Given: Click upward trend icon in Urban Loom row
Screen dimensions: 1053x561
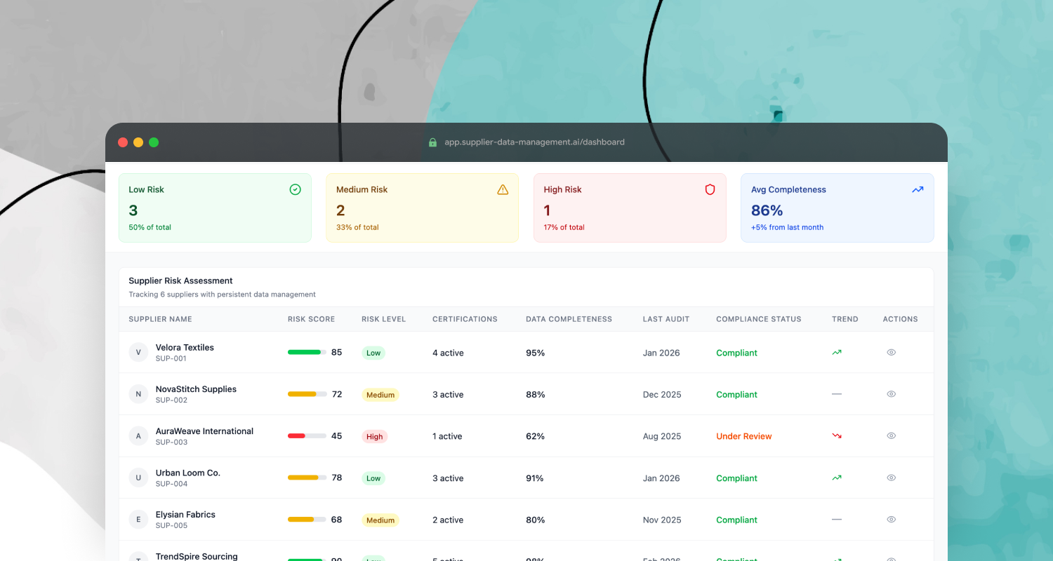Looking at the screenshot, I should pyautogui.click(x=837, y=478).
